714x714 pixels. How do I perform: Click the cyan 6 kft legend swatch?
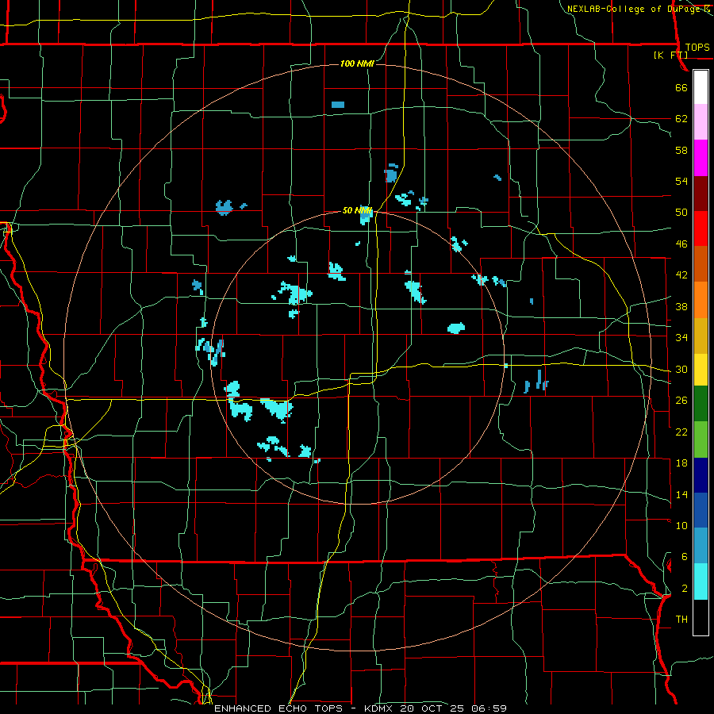[x=701, y=582]
